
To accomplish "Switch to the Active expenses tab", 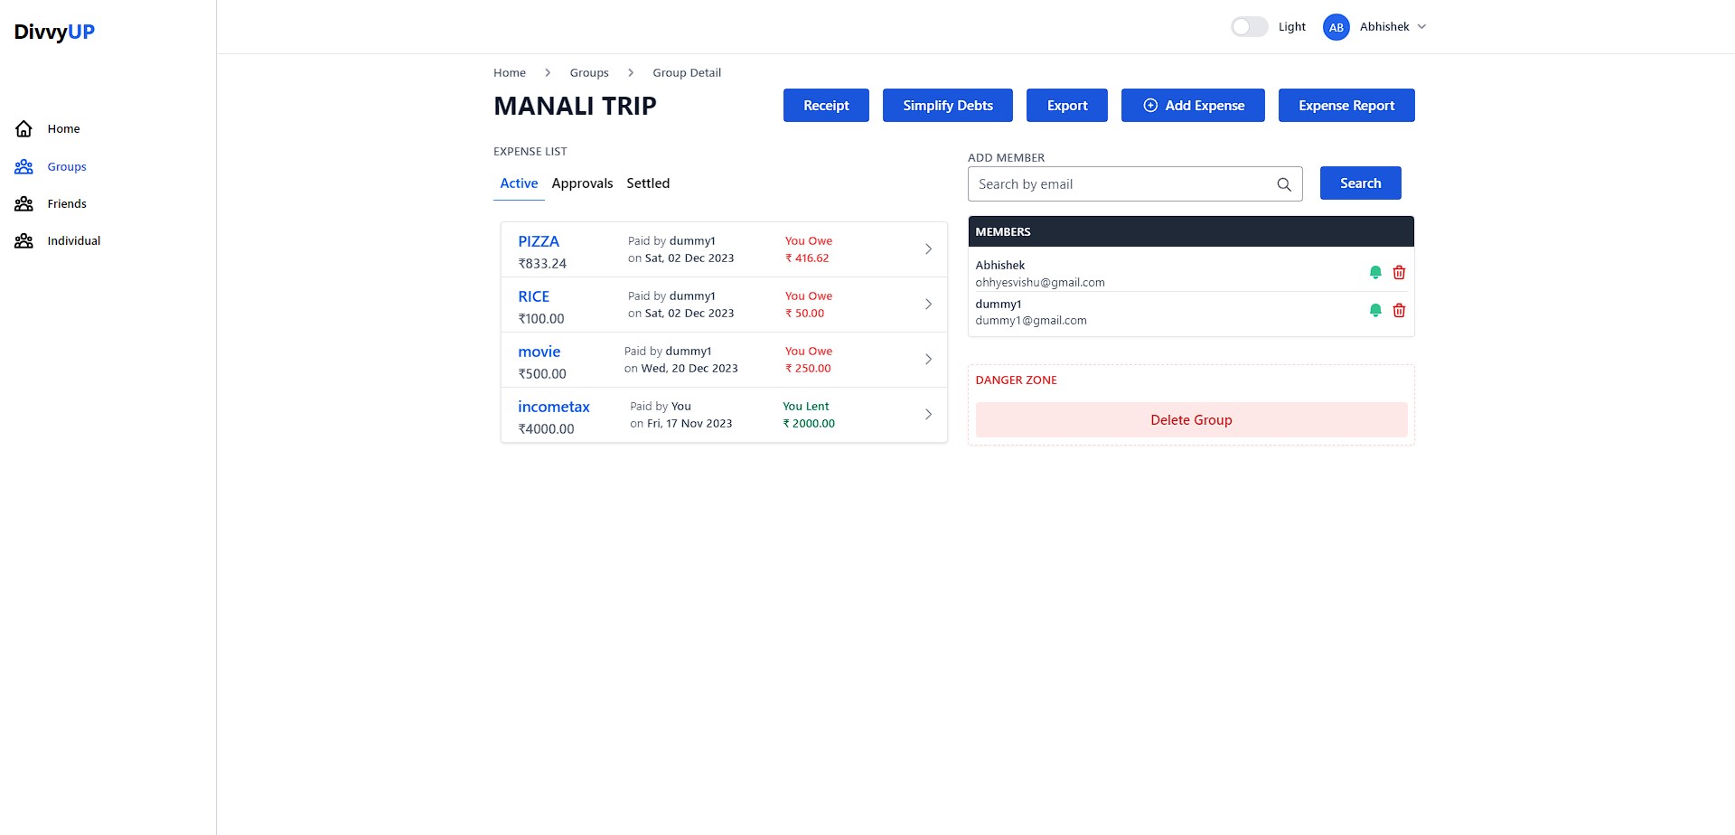I will (519, 183).
